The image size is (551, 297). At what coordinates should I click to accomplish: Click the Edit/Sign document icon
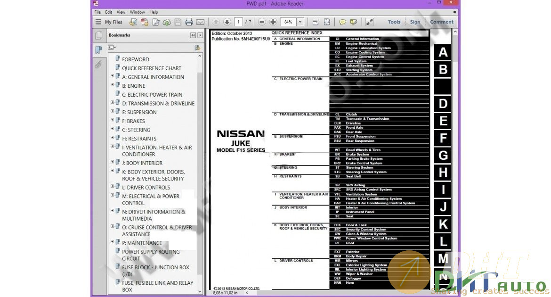pos(156,22)
